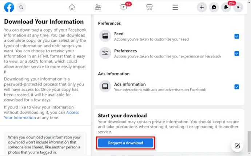
Task: Go to the Home feed icon
Action: (x=72, y=7)
